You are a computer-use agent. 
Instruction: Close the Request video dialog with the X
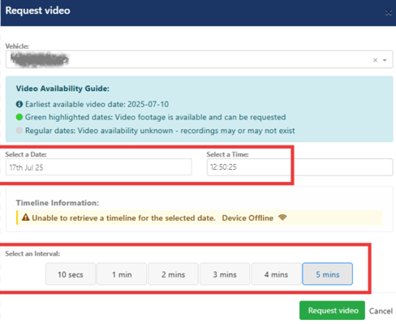(x=389, y=12)
